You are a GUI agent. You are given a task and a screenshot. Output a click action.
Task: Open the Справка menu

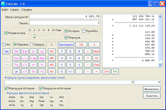[27, 10]
